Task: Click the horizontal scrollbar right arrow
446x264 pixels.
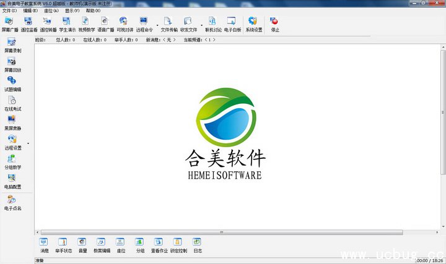Action: [437, 232]
